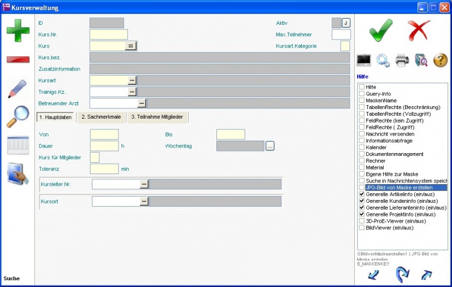Open the Kursart lookup button
Screen dimensions: 452x287
(x=133, y=81)
